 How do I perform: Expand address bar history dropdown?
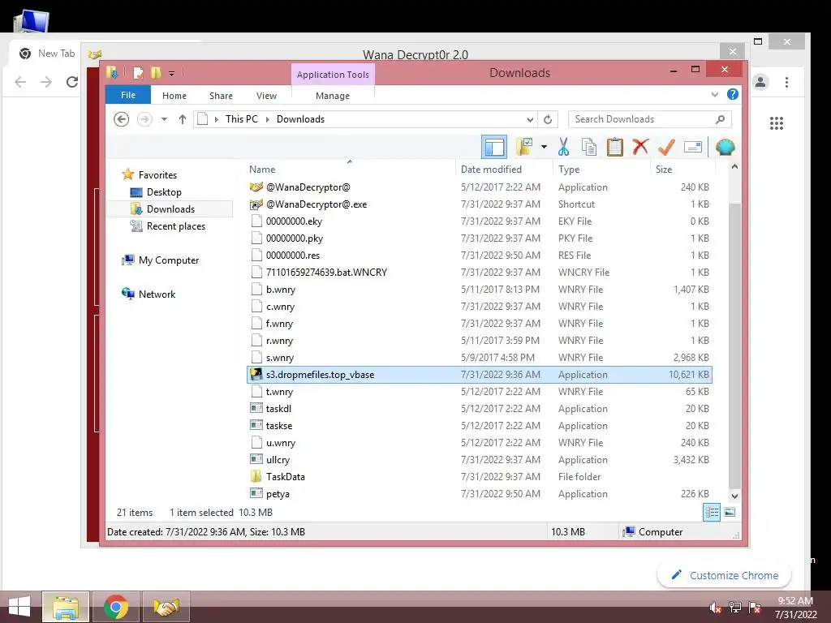pyautogui.click(x=530, y=119)
